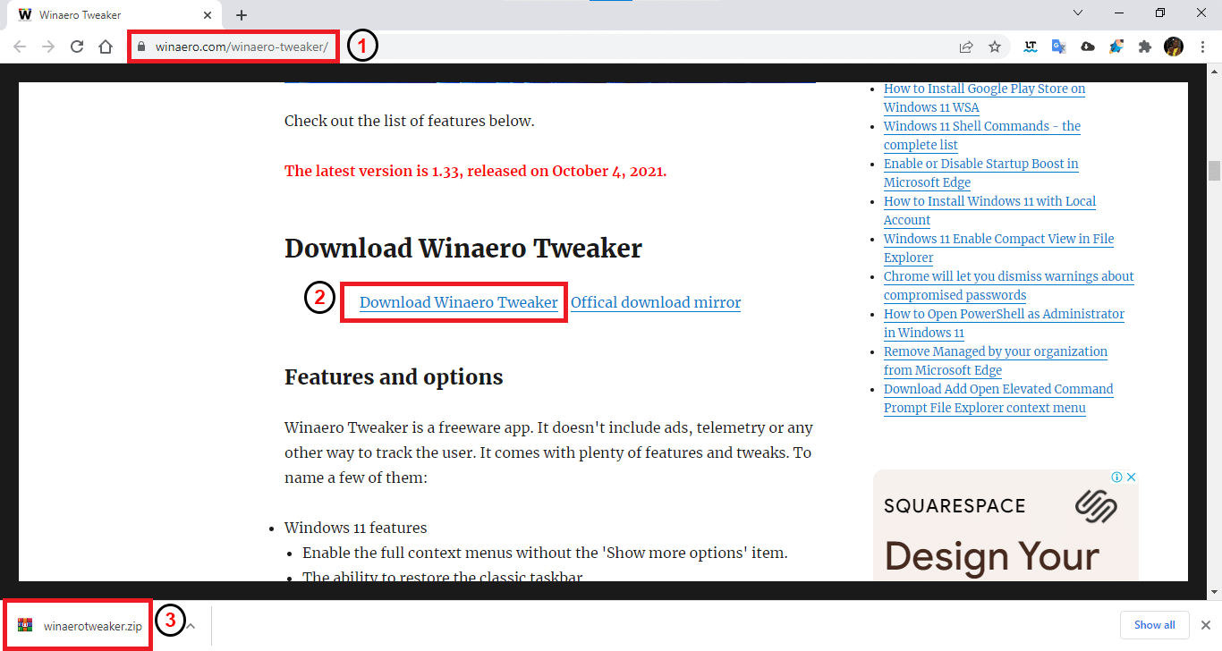Open Enable or Disable Startup Boost link
The image size is (1222, 651).
(981, 173)
